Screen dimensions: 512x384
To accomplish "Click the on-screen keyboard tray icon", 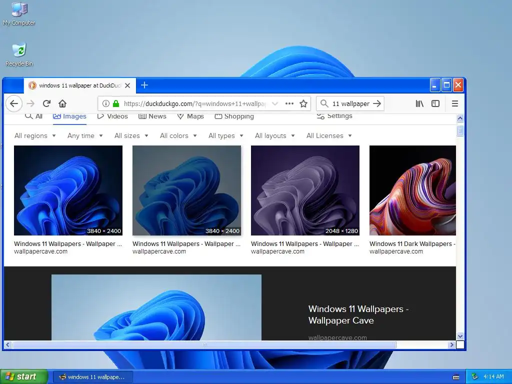I will coord(456,377).
